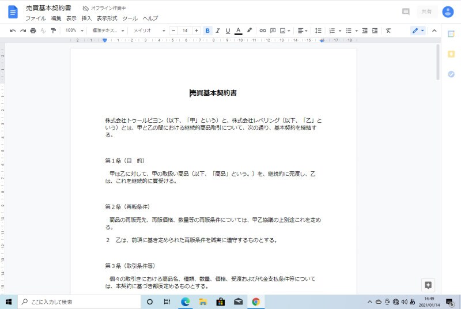
Task: Increase indent using the toolbar icon
Action: tap(375, 31)
